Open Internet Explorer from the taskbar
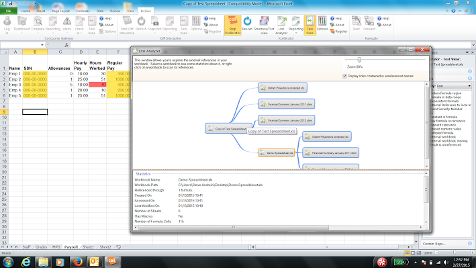 26,262
